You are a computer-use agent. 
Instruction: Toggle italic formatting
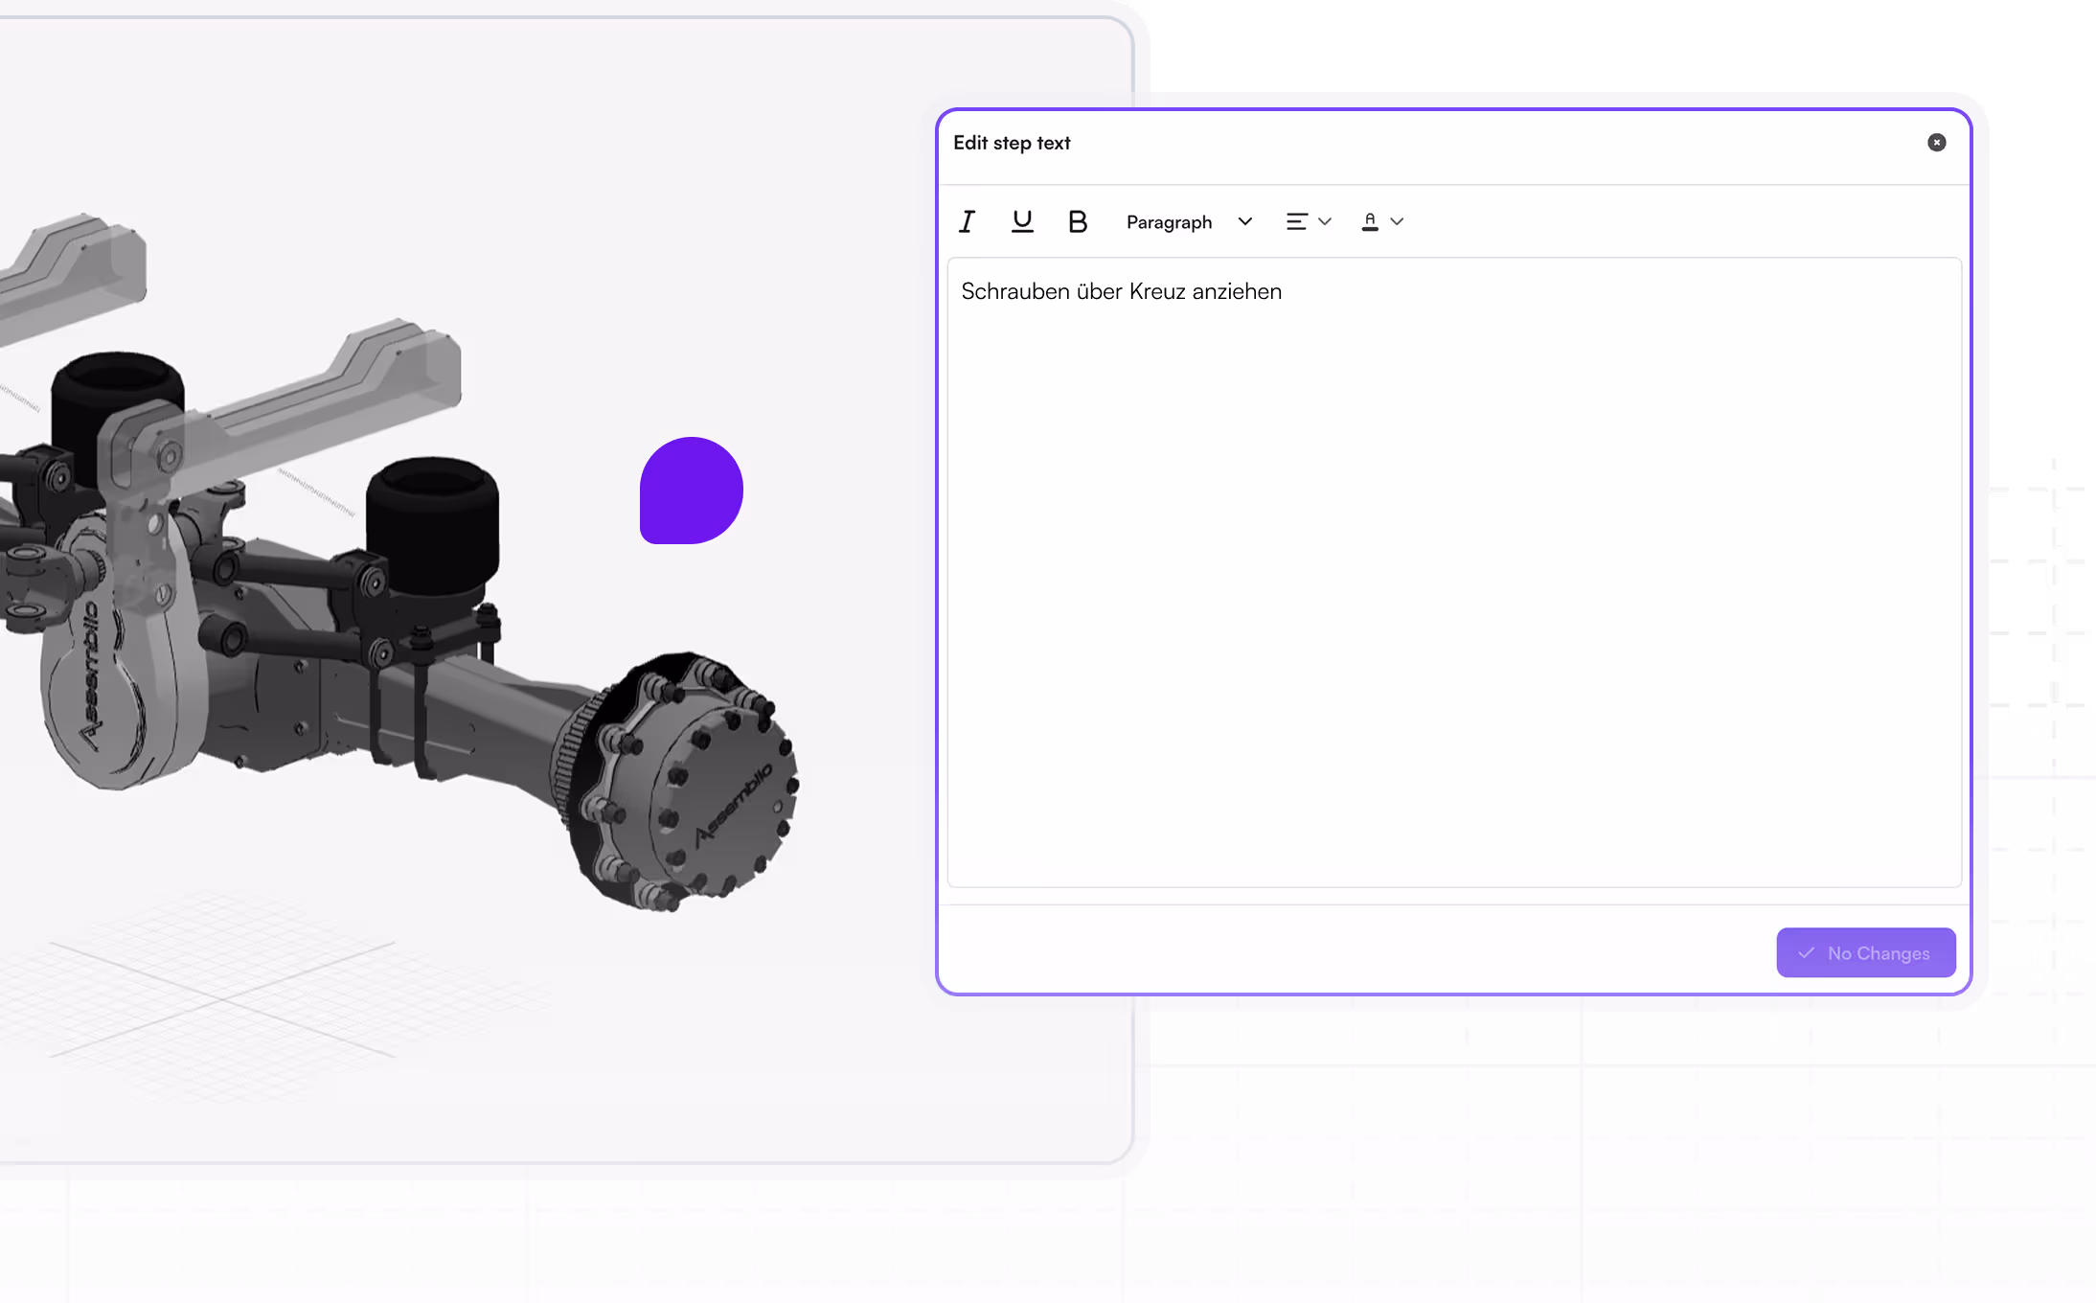pyautogui.click(x=968, y=221)
